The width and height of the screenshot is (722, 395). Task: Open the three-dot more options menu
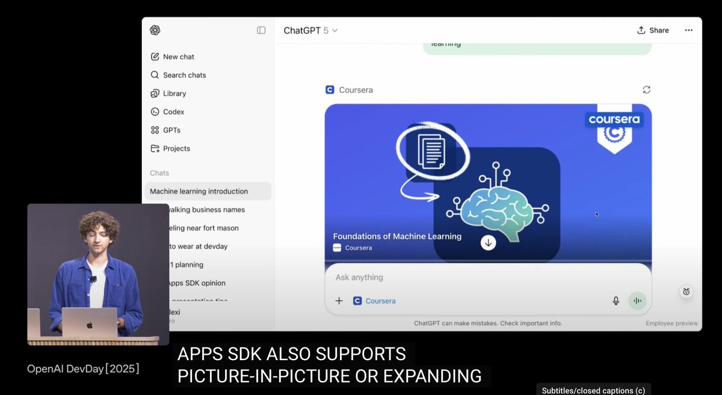point(688,30)
